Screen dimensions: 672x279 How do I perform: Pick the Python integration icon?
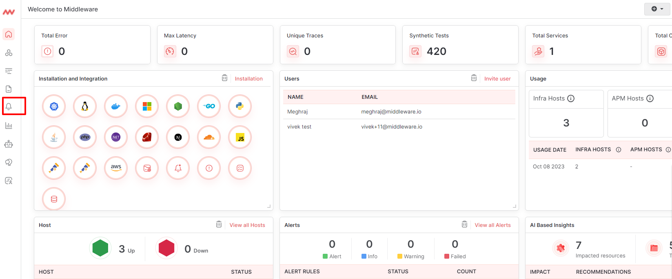tap(240, 107)
